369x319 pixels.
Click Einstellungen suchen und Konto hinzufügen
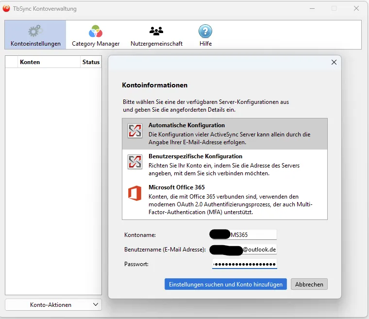point(226,284)
